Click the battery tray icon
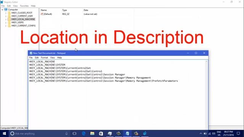The width and height of the screenshot is (244, 137). click(x=205, y=134)
